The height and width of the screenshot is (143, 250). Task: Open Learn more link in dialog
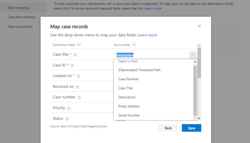147,35
